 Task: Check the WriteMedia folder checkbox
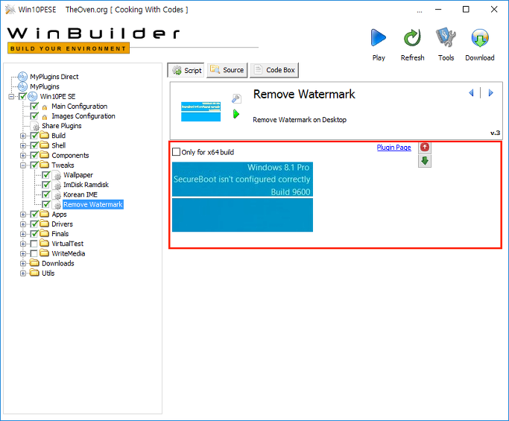[34, 253]
